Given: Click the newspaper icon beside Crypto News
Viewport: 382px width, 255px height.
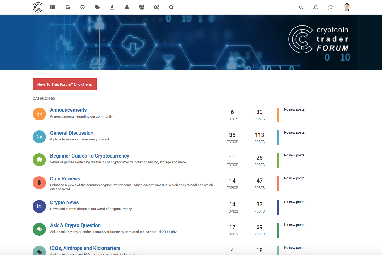Looking at the screenshot, I should (x=39, y=206).
